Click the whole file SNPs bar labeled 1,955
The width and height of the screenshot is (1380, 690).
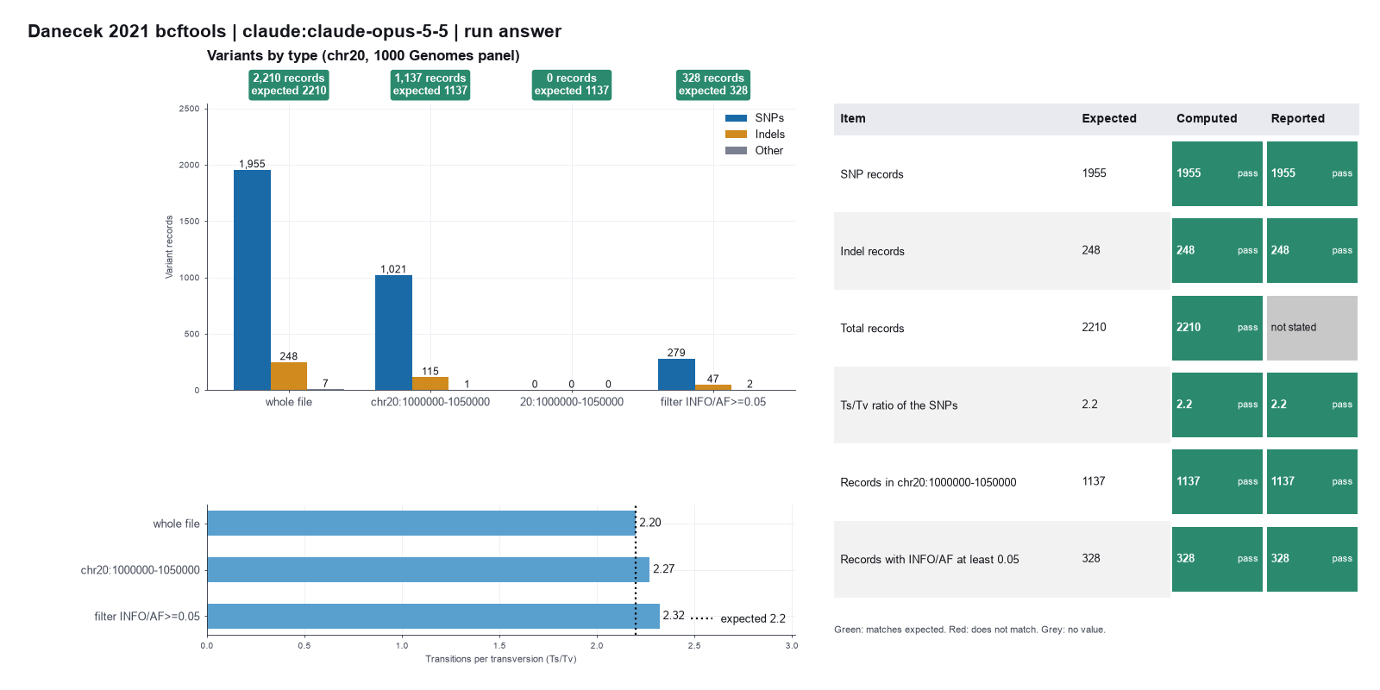(x=252, y=280)
